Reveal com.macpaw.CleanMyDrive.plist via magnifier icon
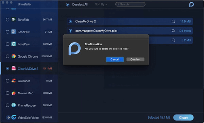This screenshot has width=204, height=123. coord(173,31)
